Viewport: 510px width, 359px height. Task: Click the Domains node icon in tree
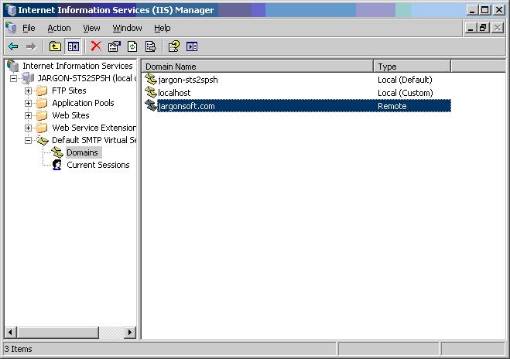coord(57,152)
